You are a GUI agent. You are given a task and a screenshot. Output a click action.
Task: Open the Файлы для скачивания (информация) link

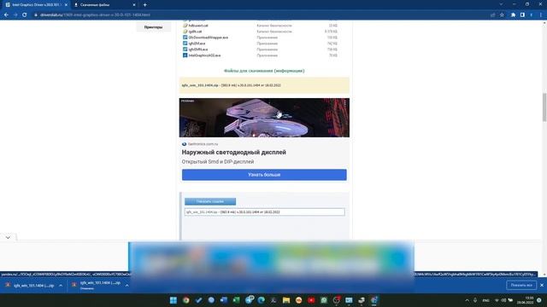tap(264, 71)
